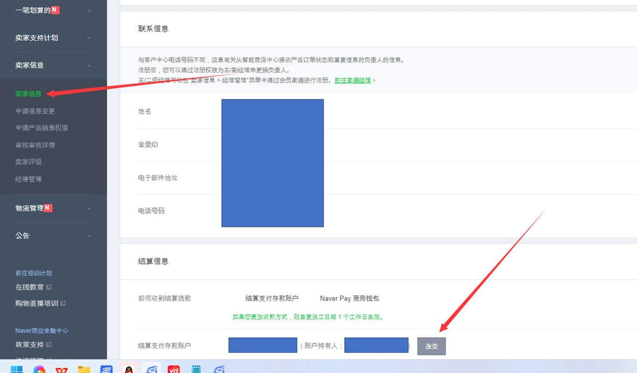Viewport: 637px width, 373px height.
Task: Open 申请产品销售权限 submenu item
Action: (42, 128)
